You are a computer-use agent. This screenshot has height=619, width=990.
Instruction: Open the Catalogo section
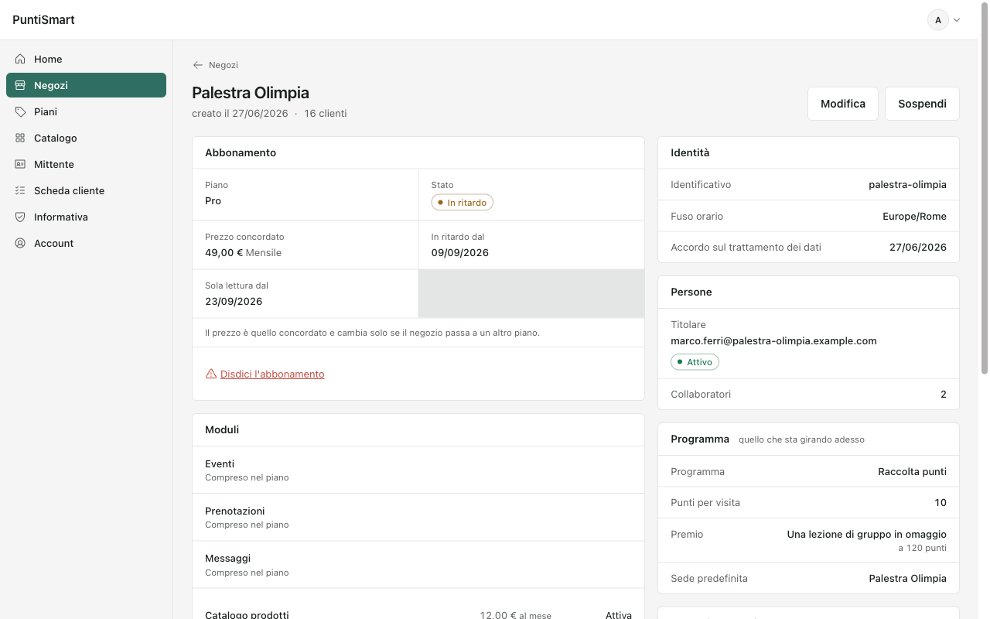(86, 138)
